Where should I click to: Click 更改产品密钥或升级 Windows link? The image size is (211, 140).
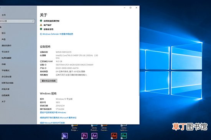[x=53, y=112]
